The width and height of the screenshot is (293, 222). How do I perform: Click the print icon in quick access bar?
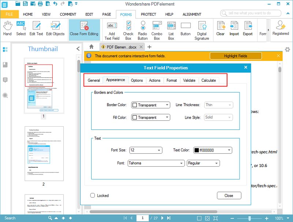coord(40,4)
